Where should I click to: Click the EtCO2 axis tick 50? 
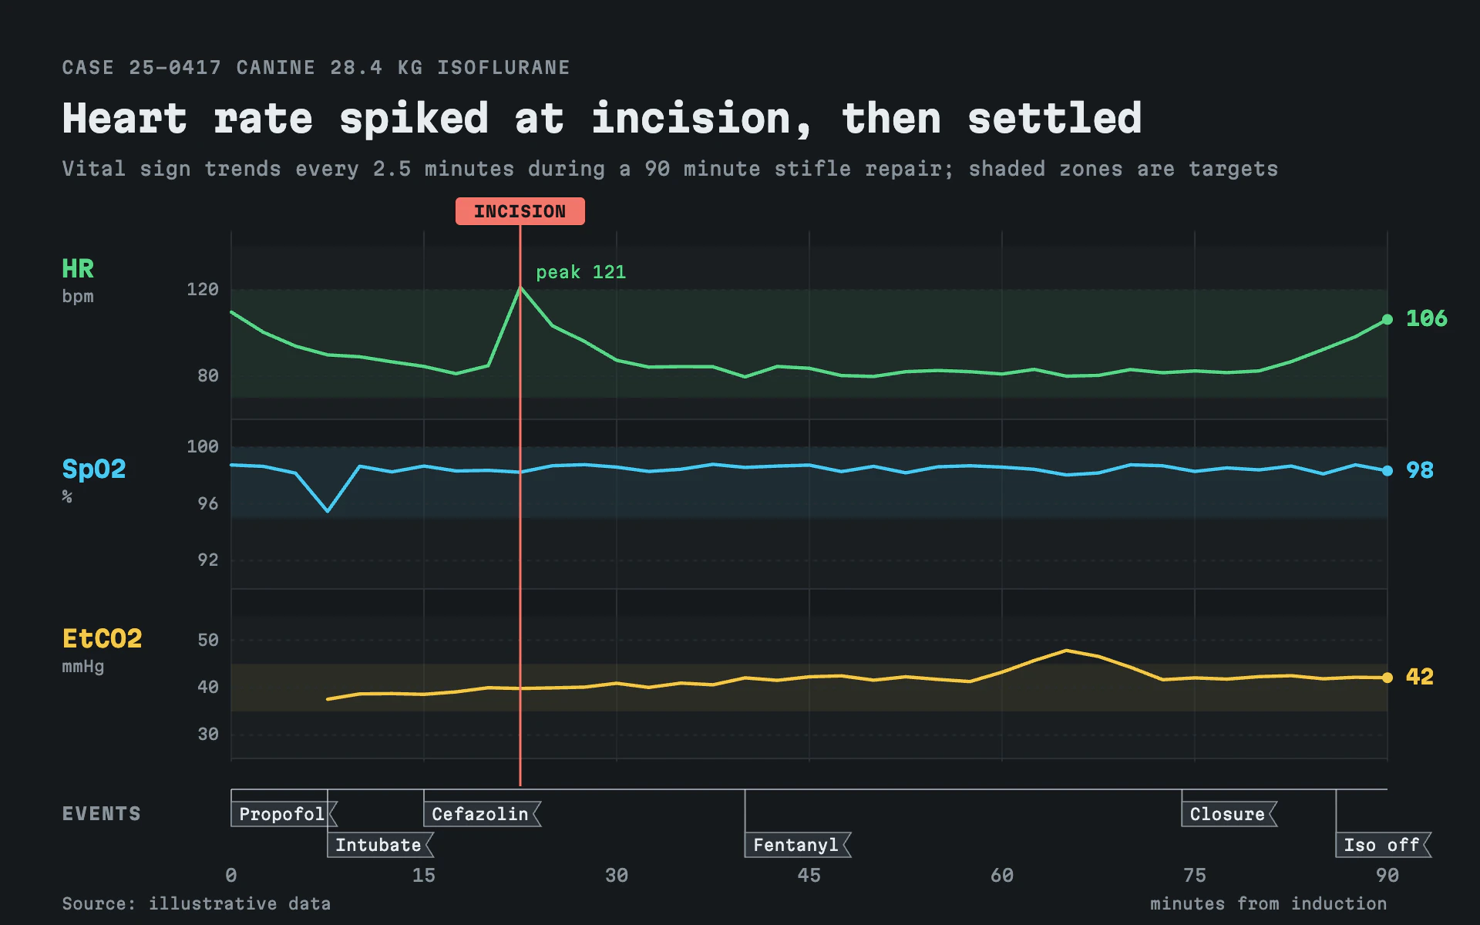click(208, 641)
